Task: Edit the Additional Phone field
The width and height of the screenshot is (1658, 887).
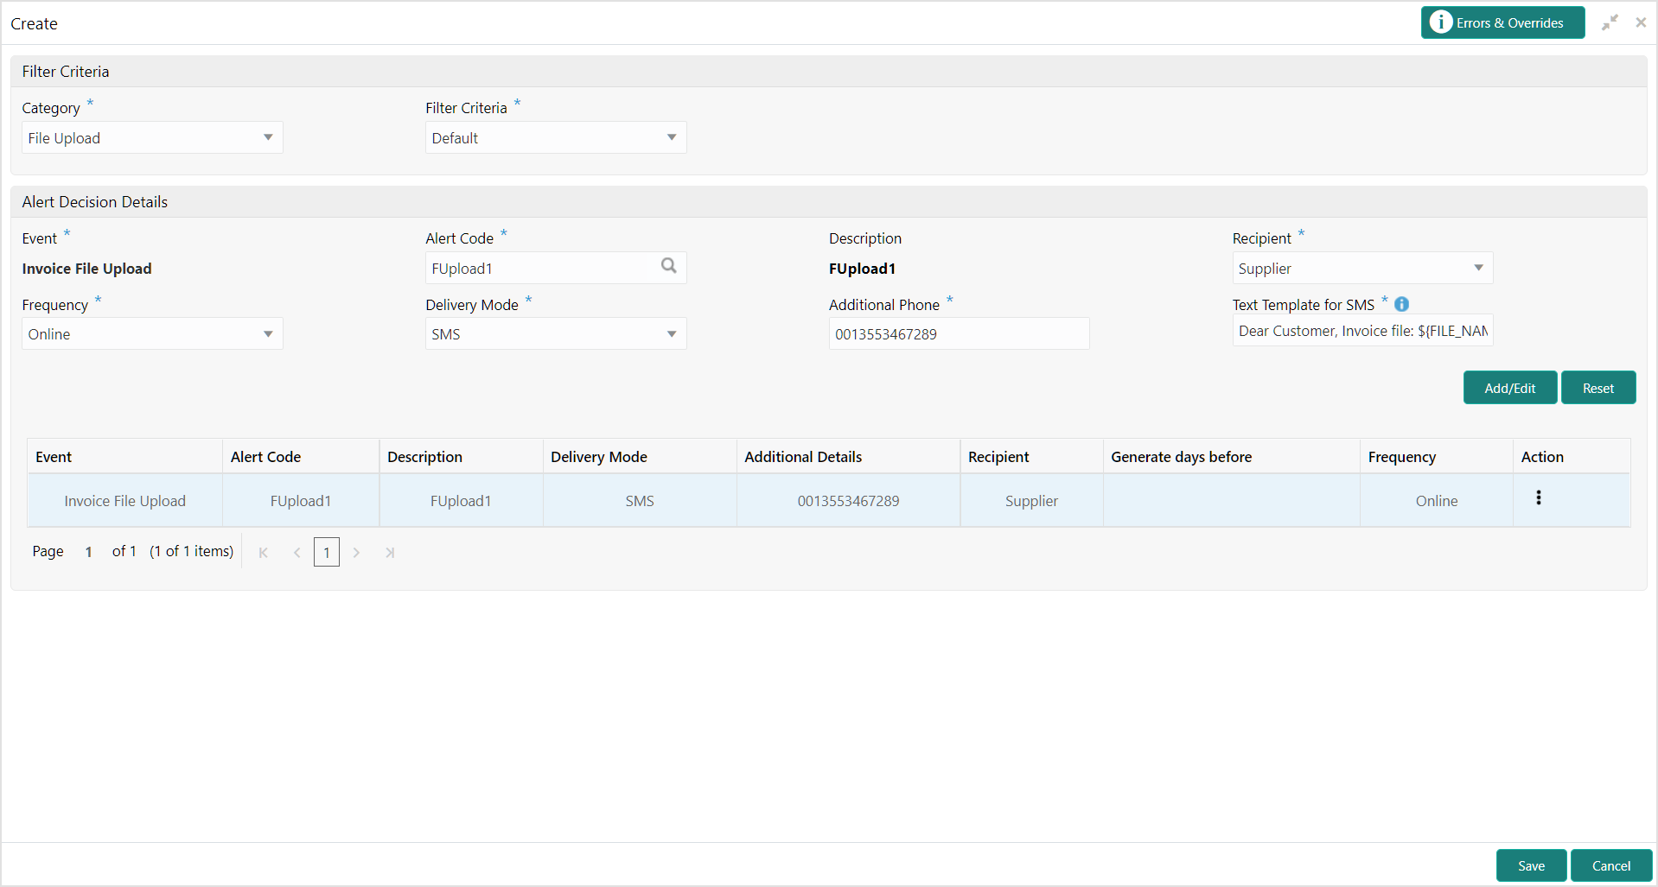Action: coord(959,334)
